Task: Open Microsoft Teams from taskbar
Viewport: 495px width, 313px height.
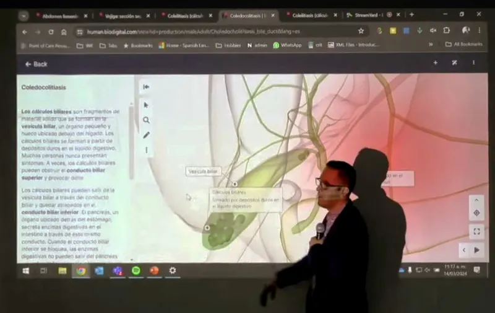Action: coord(118,271)
